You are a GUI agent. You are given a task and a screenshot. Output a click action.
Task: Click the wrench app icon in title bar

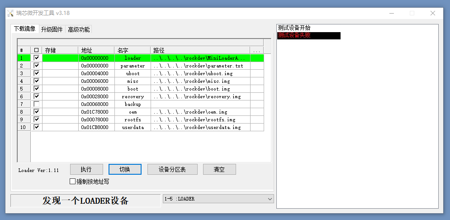[10, 13]
